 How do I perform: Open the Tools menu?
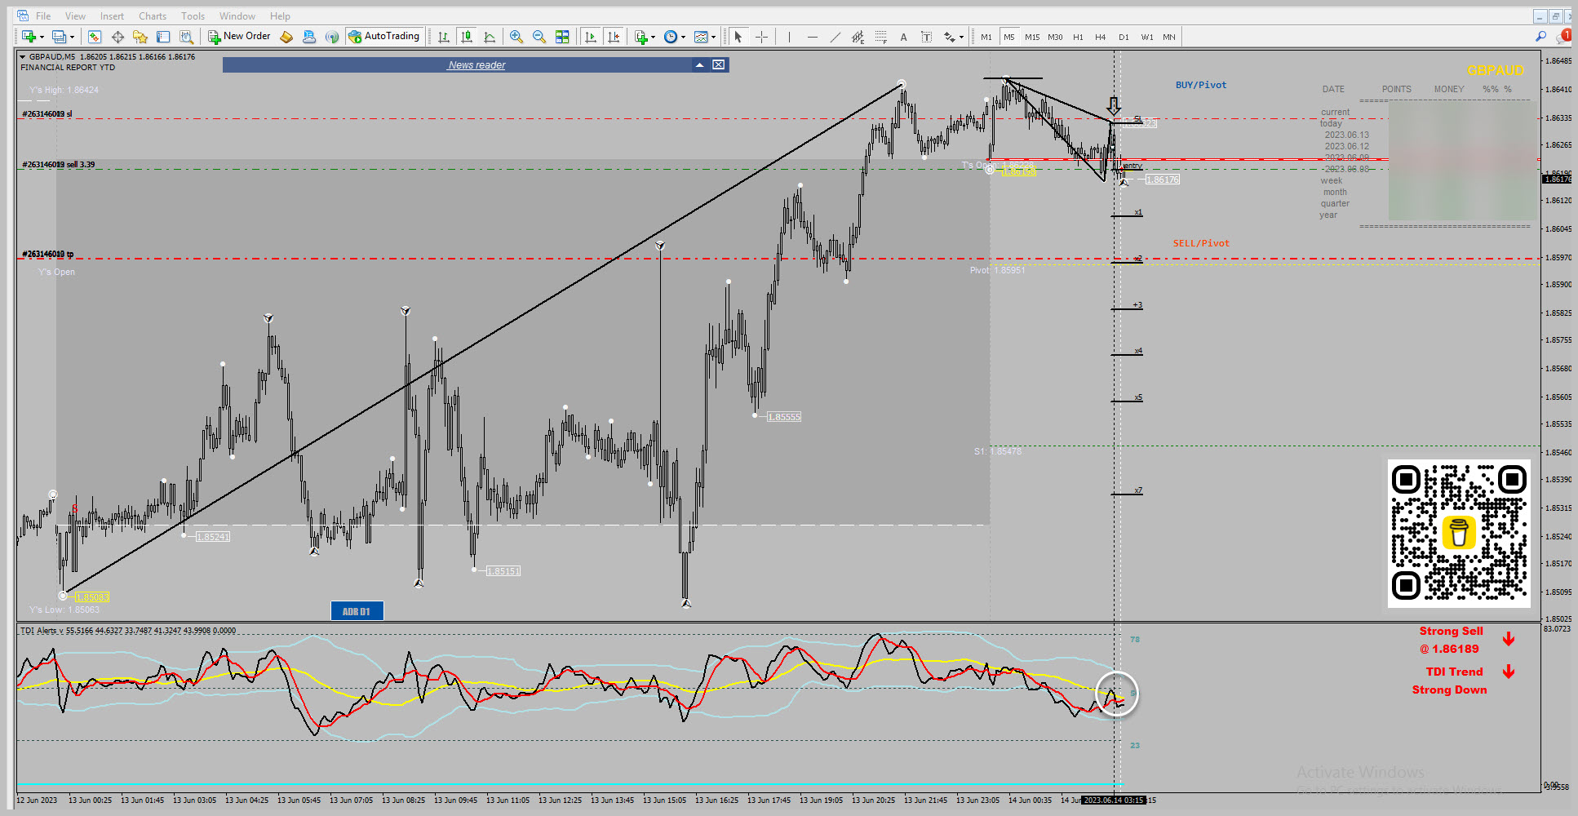point(193,16)
